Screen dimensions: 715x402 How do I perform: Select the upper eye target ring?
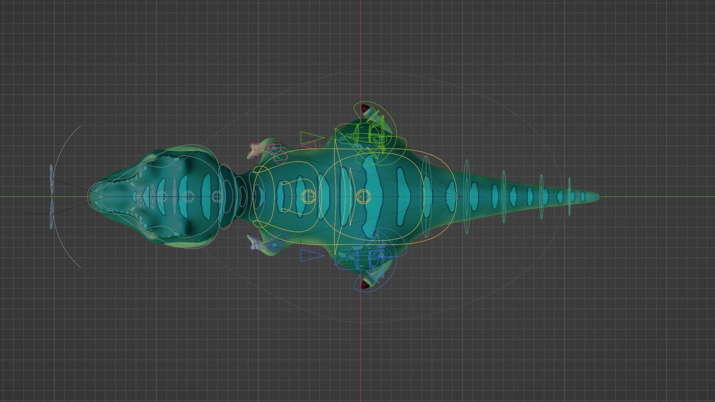pos(52,180)
